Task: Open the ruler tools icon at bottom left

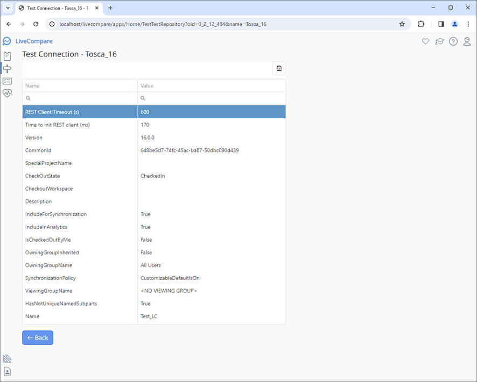Action: coord(7,358)
